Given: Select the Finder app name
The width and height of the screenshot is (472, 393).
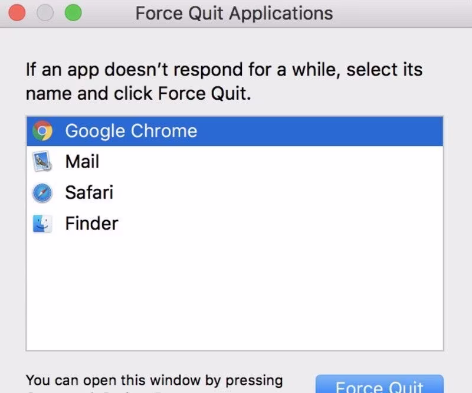Looking at the screenshot, I should coord(91,223).
